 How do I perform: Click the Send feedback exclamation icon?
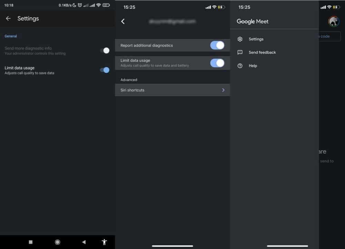pyautogui.click(x=240, y=52)
